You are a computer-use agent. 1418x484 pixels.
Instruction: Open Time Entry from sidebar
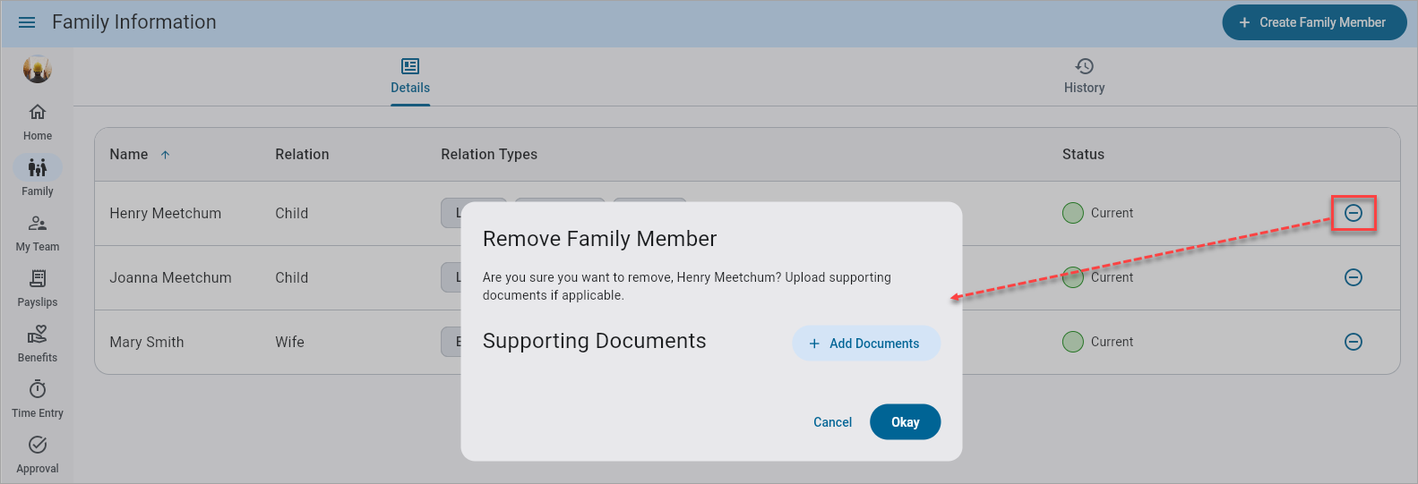coord(38,399)
